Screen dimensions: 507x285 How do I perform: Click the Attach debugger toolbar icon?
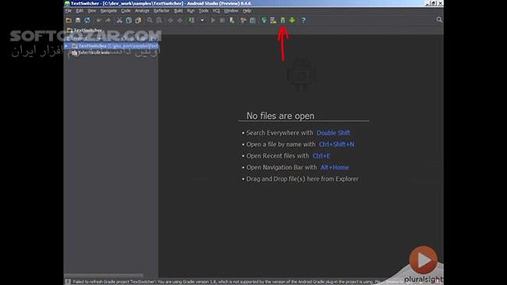coord(232,20)
